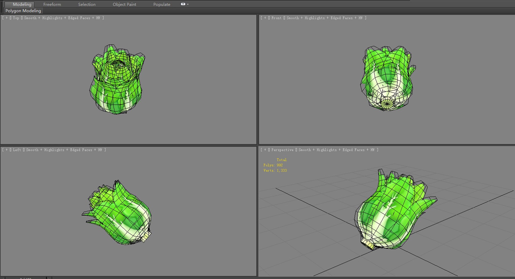Screen dimensions: 515x279
Task: Open the [+] general menu of the Perspective viewport
Action: tap(265, 150)
